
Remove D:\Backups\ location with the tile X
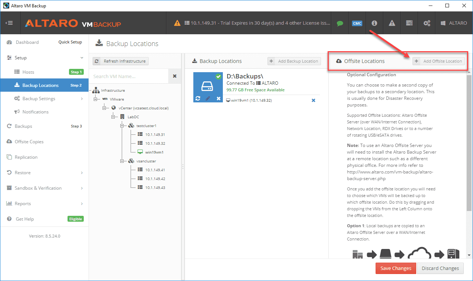tap(218, 98)
